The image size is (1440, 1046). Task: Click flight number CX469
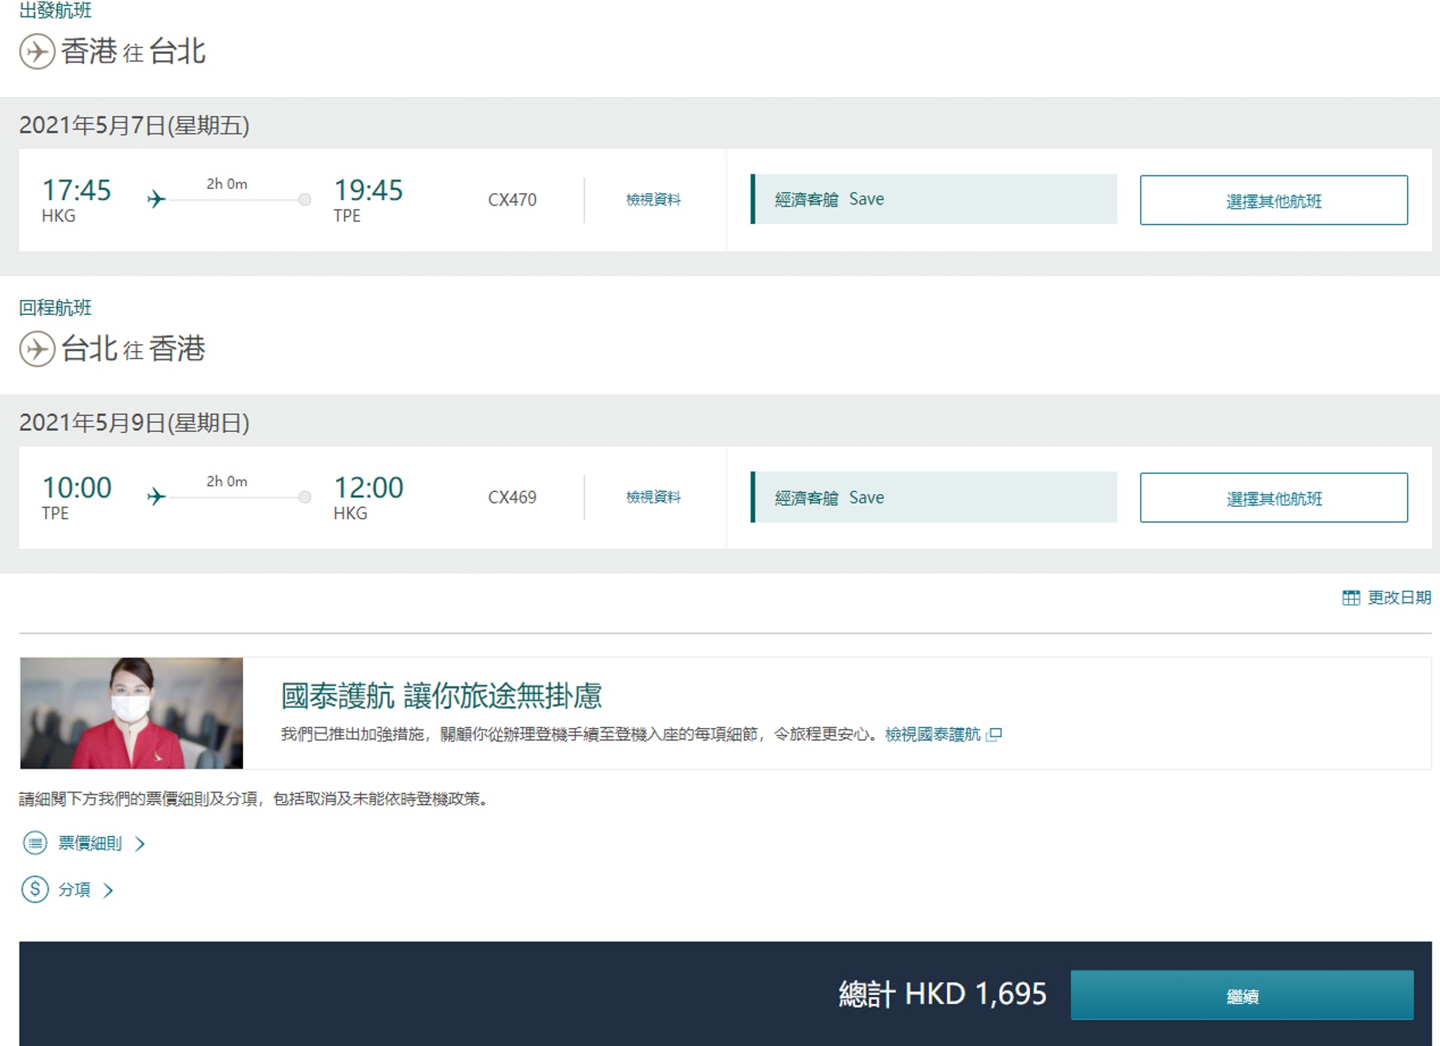pyautogui.click(x=512, y=497)
